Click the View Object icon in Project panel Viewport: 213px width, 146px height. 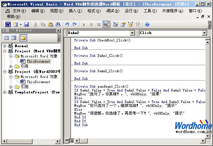14,38
